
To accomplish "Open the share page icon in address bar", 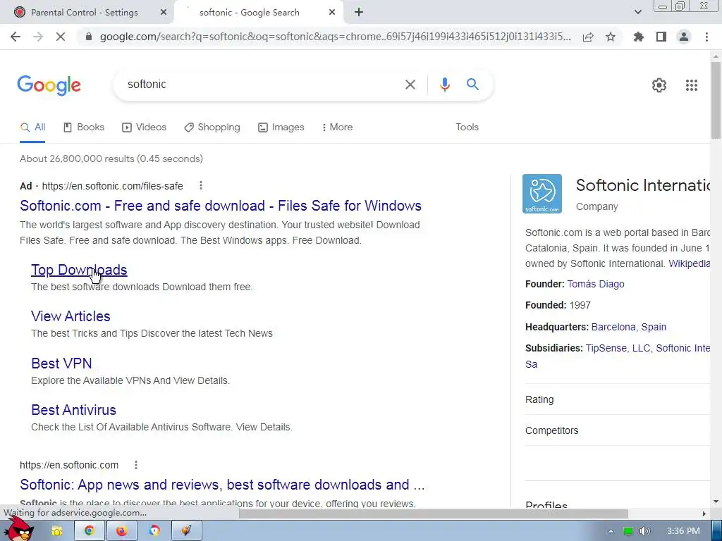I will pos(588,37).
